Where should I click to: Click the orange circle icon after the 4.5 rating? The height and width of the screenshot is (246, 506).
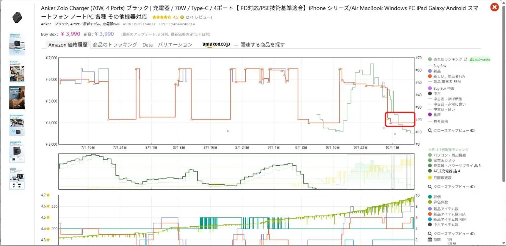(x=182, y=17)
